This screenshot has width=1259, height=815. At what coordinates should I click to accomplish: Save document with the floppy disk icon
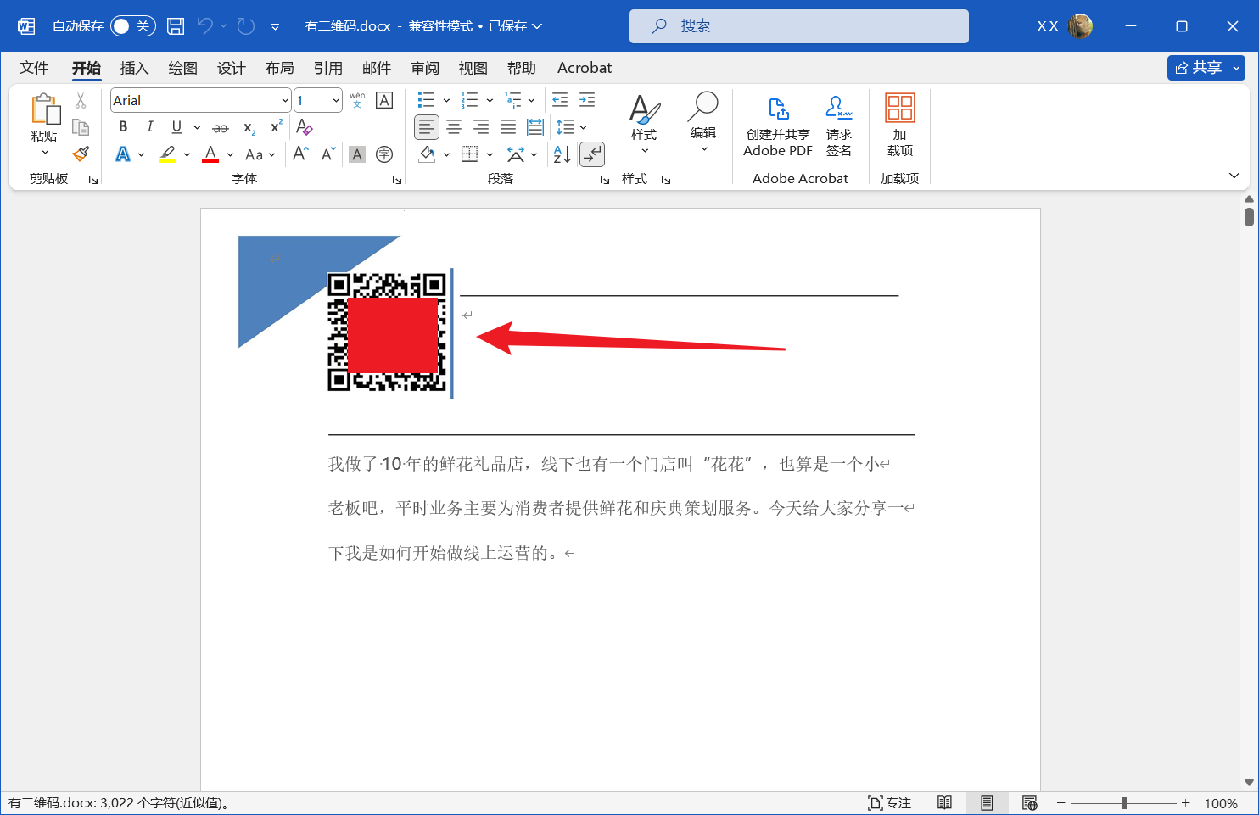176,26
